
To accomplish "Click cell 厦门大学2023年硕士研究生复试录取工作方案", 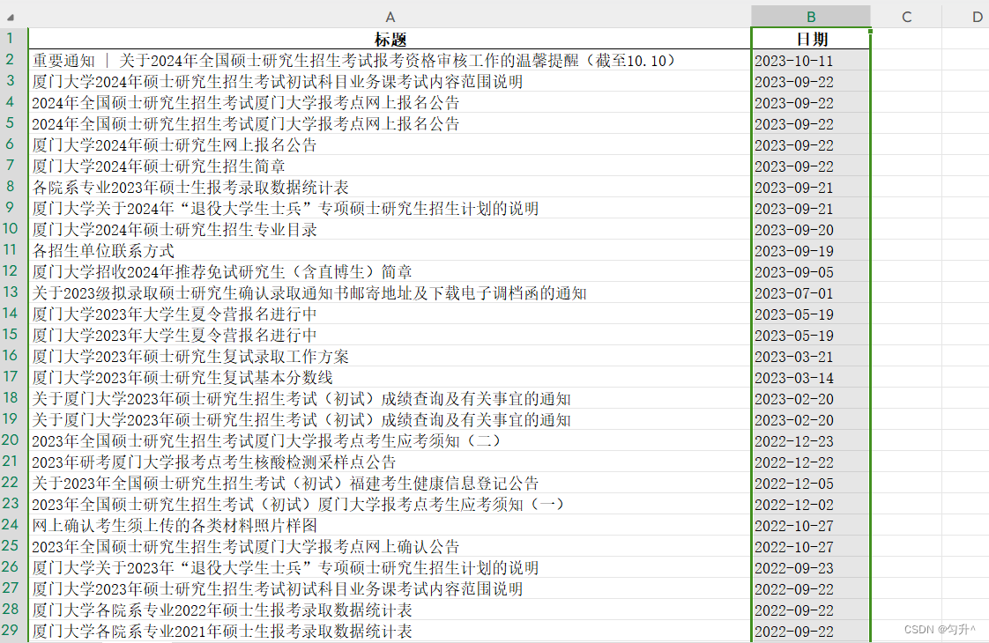I will (x=390, y=356).
